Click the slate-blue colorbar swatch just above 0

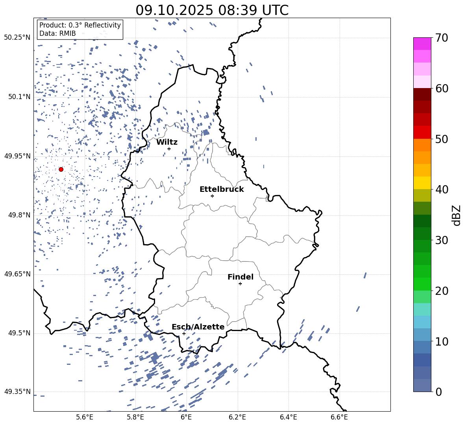422,385
